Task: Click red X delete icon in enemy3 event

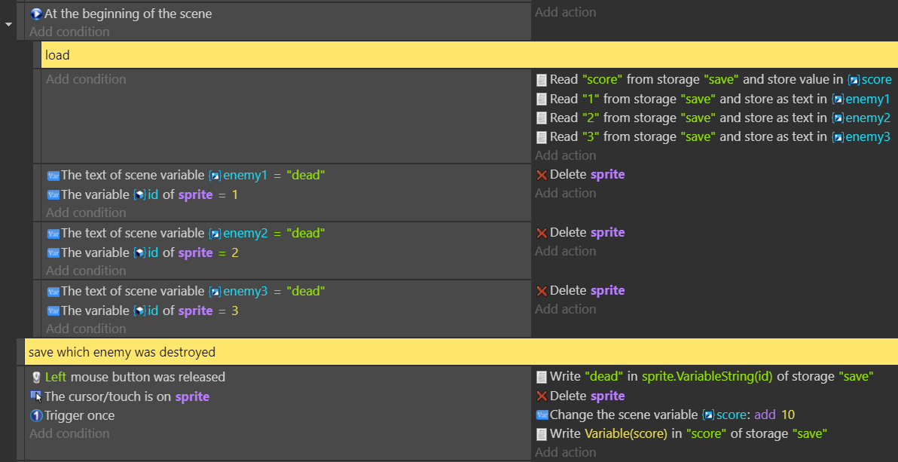Action: (542, 291)
